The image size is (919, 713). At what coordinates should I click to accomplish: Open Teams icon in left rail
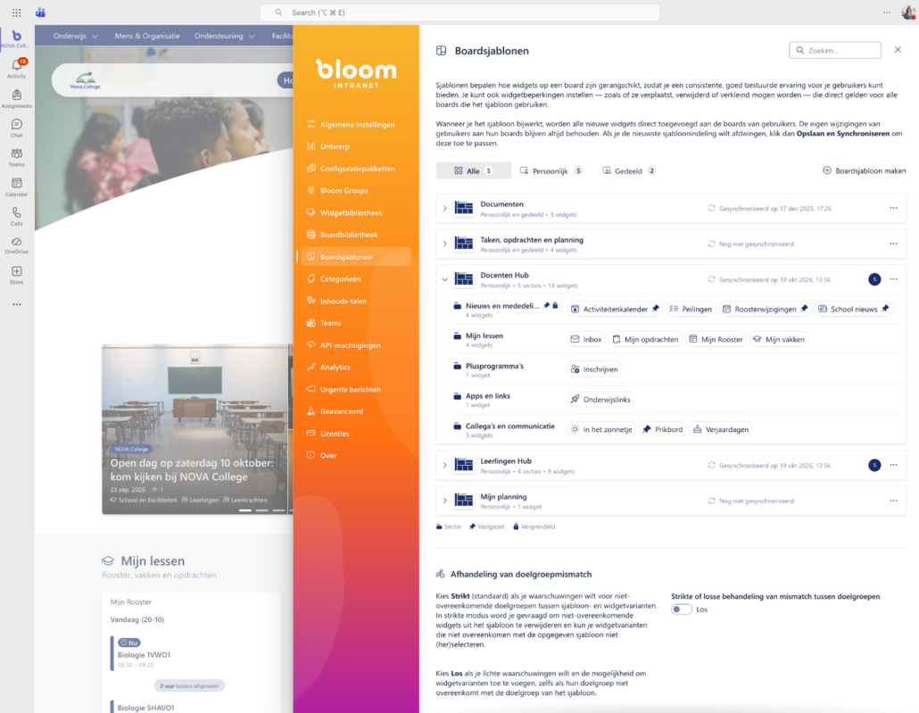(16, 157)
